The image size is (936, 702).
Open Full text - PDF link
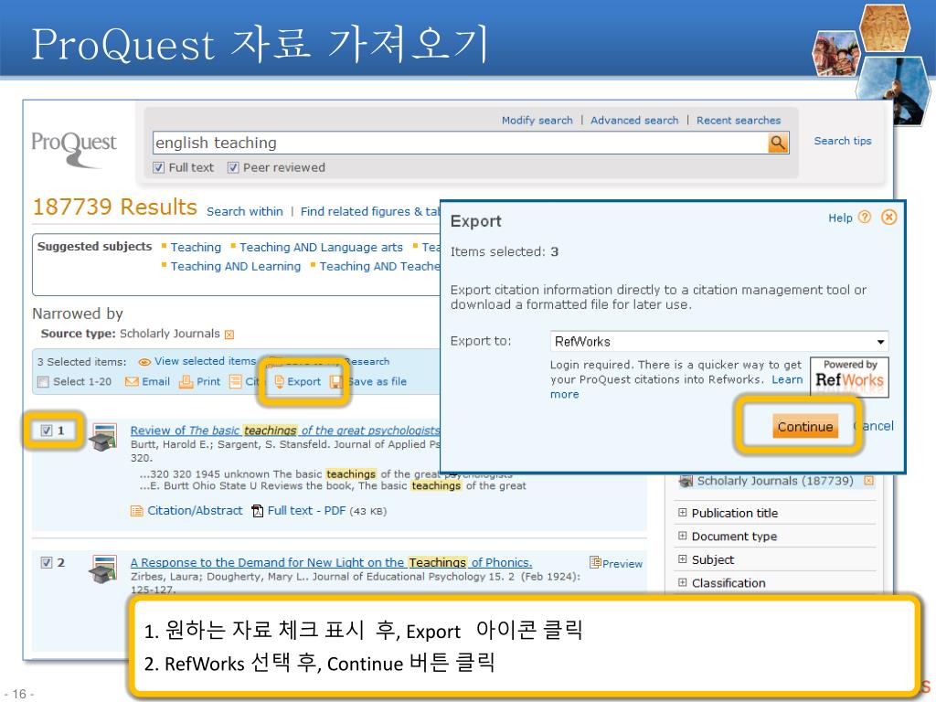pos(306,510)
